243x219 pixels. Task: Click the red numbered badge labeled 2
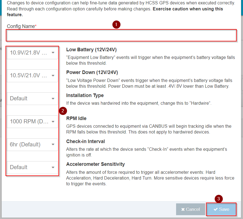pyautogui.click(x=63, y=111)
